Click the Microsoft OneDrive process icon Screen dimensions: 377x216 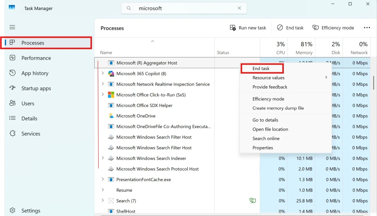pyautogui.click(x=111, y=116)
